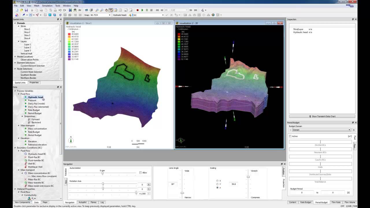Screen dimensions: 370x208
Task: Toggle the X rotation axis button
Action: 149,185
